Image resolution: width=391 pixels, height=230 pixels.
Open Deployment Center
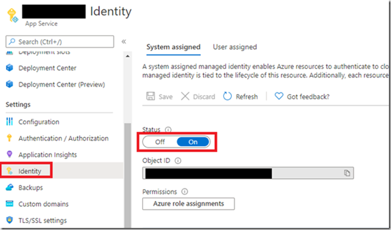(x=47, y=68)
